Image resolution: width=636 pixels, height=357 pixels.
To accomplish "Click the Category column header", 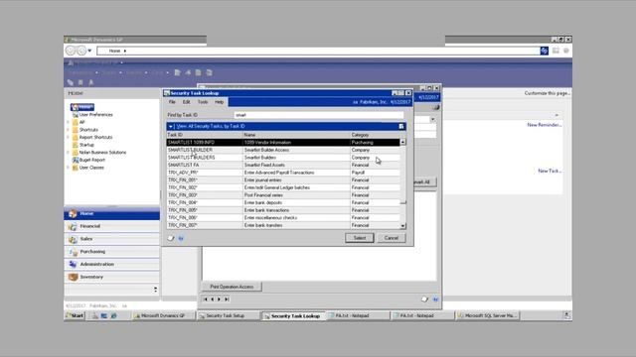I will pos(375,135).
